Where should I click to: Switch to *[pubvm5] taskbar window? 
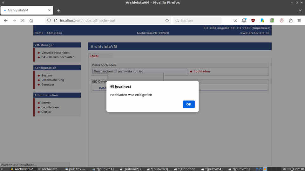pos(241,169)
